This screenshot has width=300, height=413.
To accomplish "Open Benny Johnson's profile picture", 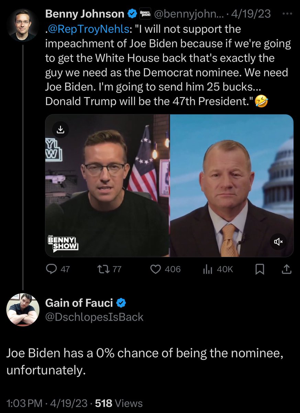I will (x=23, y=25).
